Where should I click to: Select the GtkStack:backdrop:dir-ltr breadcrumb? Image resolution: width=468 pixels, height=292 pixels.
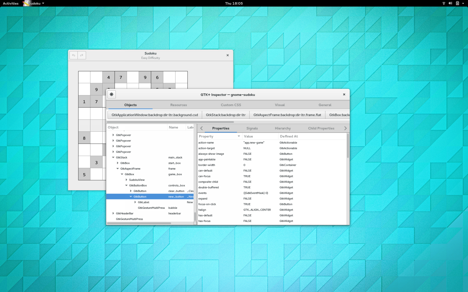pos(225,115)
